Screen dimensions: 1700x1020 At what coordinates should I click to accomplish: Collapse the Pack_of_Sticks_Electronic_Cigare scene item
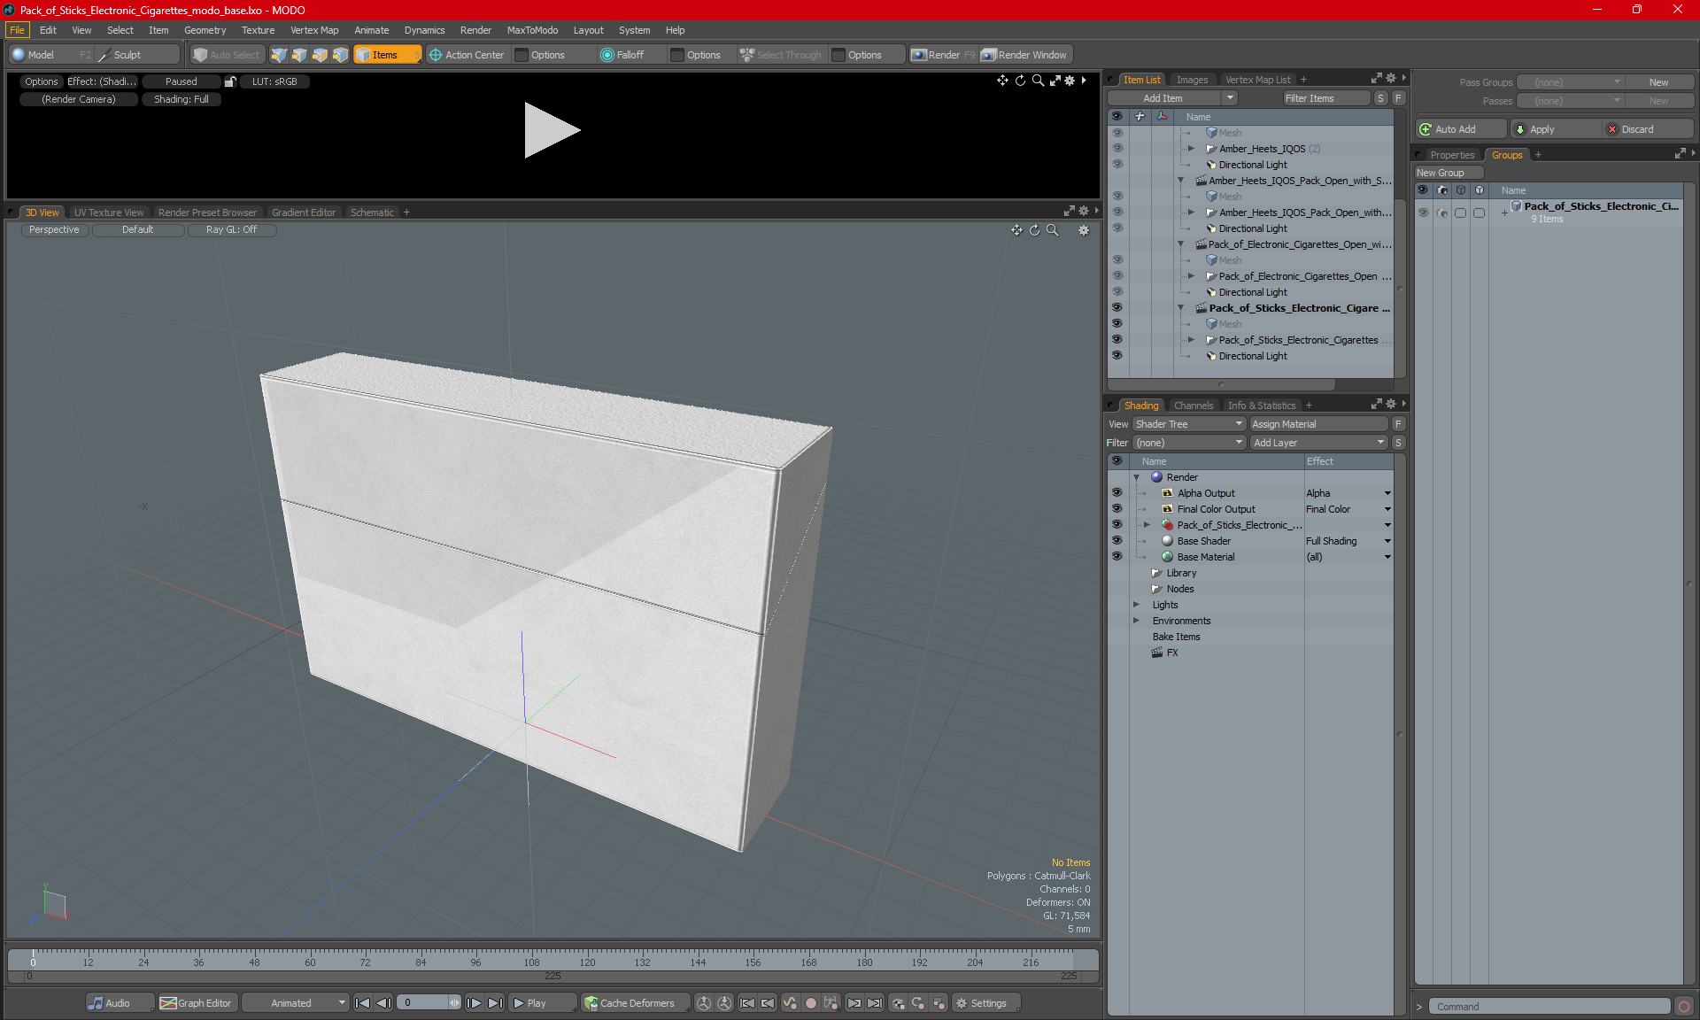[1180, 308]
